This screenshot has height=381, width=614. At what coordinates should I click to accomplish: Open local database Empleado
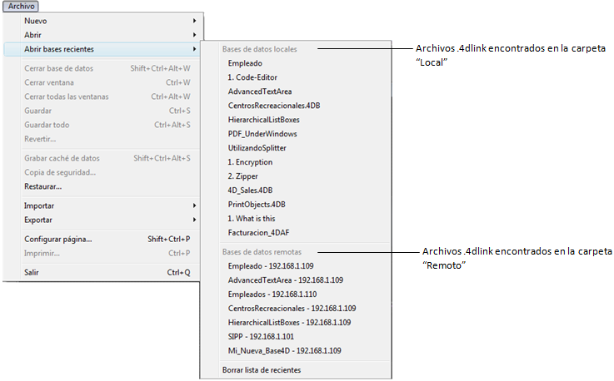(x=245, y=63)
